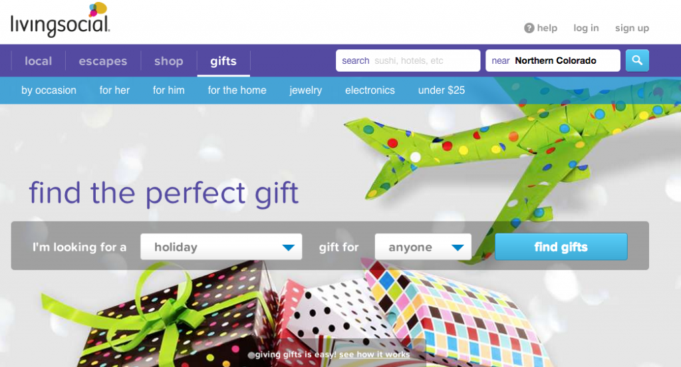
Task: Open the under $25 category
Action: pyautogui.click(x=442, y=90)
